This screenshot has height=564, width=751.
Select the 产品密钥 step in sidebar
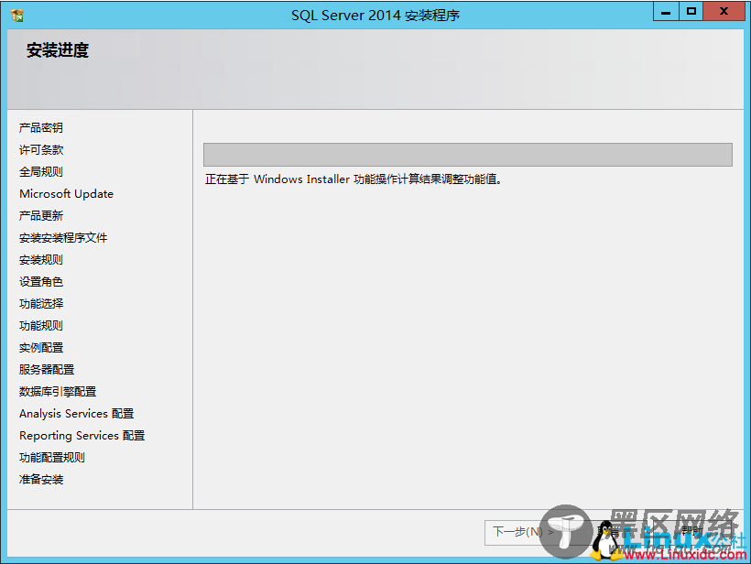click(x=40, y=128)
